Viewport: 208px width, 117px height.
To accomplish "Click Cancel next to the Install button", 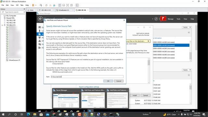I will coord(146,95).
